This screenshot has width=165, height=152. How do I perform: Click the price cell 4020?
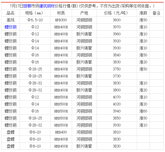(x=117, y=104)
